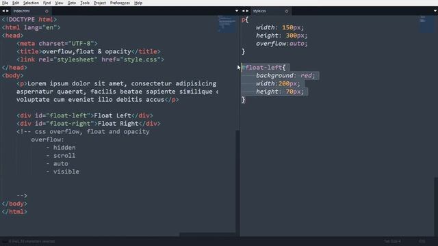The image size is (438, 246).
Task: Open the Selection menu
Action: click(31, 3)
